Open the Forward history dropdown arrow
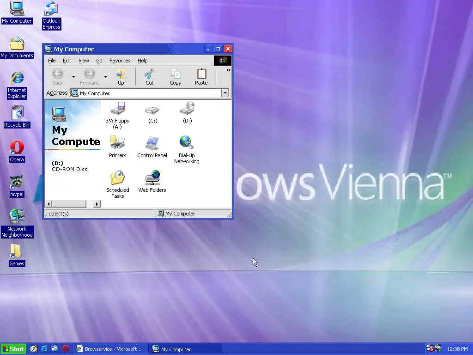This screenshot has width=473, height=355. pos(105,77)
